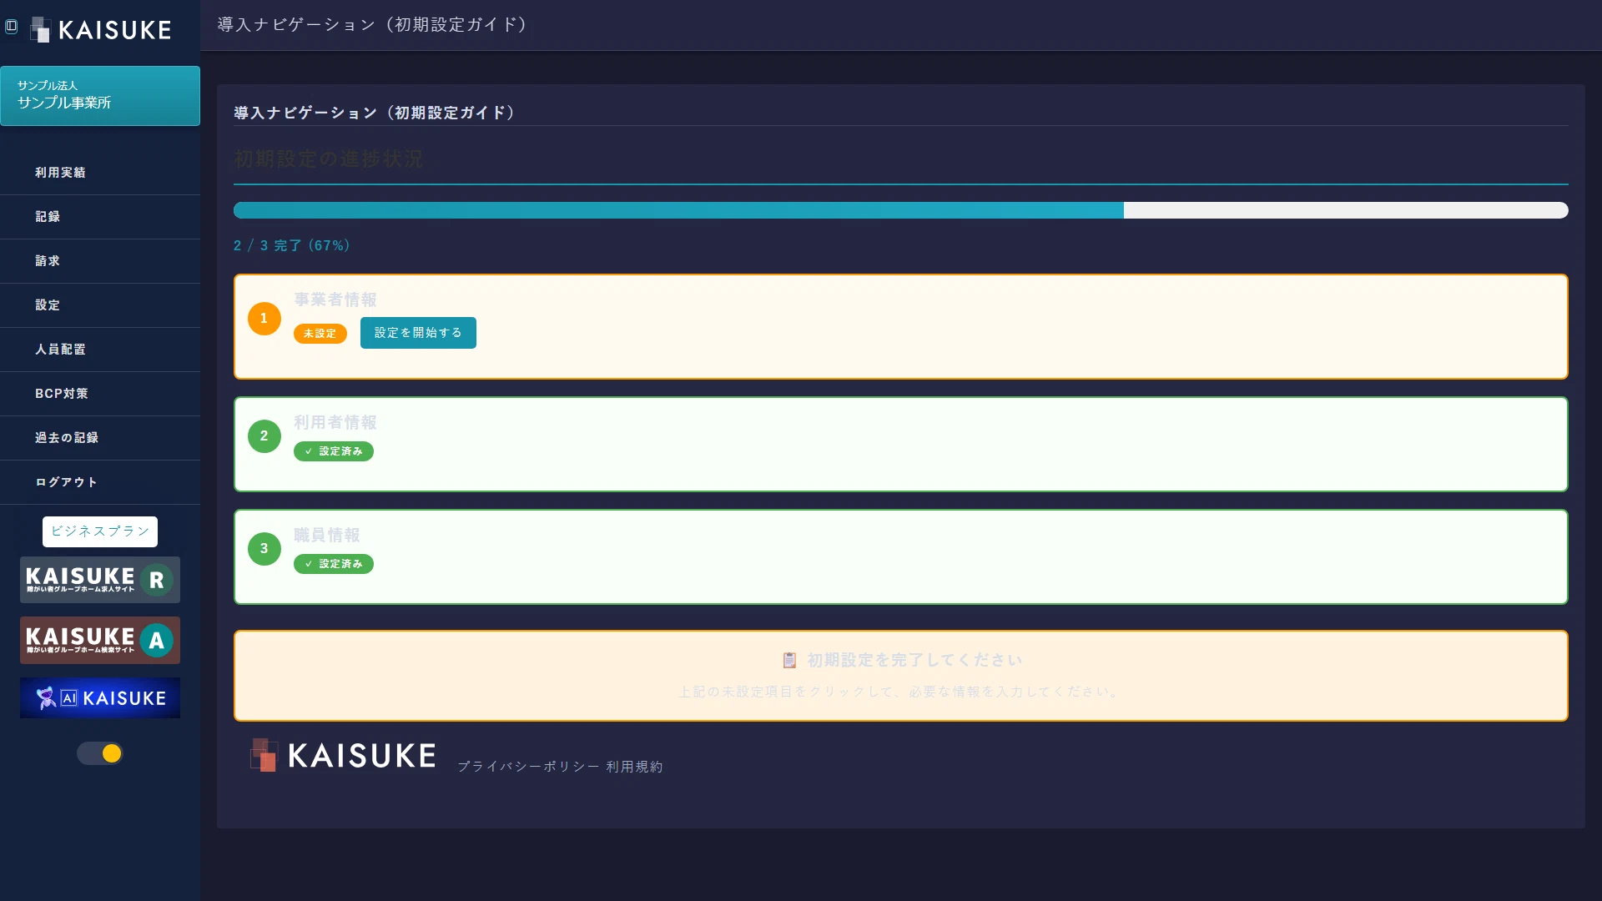The image size is (1602, 901).
Task: Click the 2 / 3 完了 (67%) text
Action: click(x=292, y=246)
